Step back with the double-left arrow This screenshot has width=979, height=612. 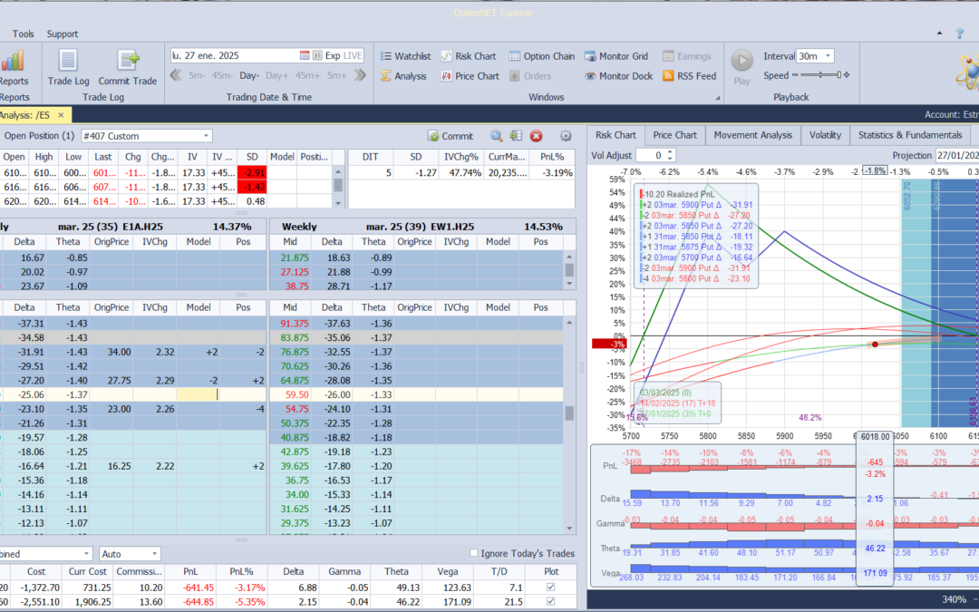click(x=176, y=75)
